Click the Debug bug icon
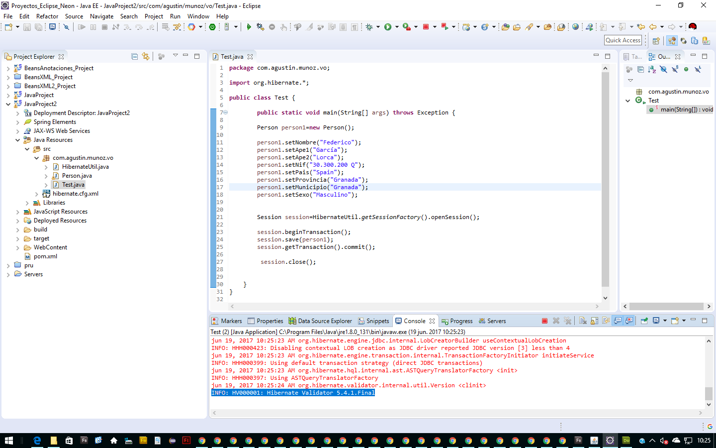 click(x=369, y=27)
